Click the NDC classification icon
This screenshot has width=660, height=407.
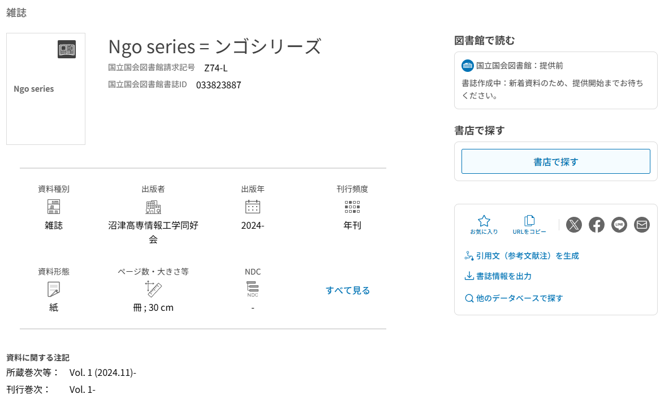(253, 289)
